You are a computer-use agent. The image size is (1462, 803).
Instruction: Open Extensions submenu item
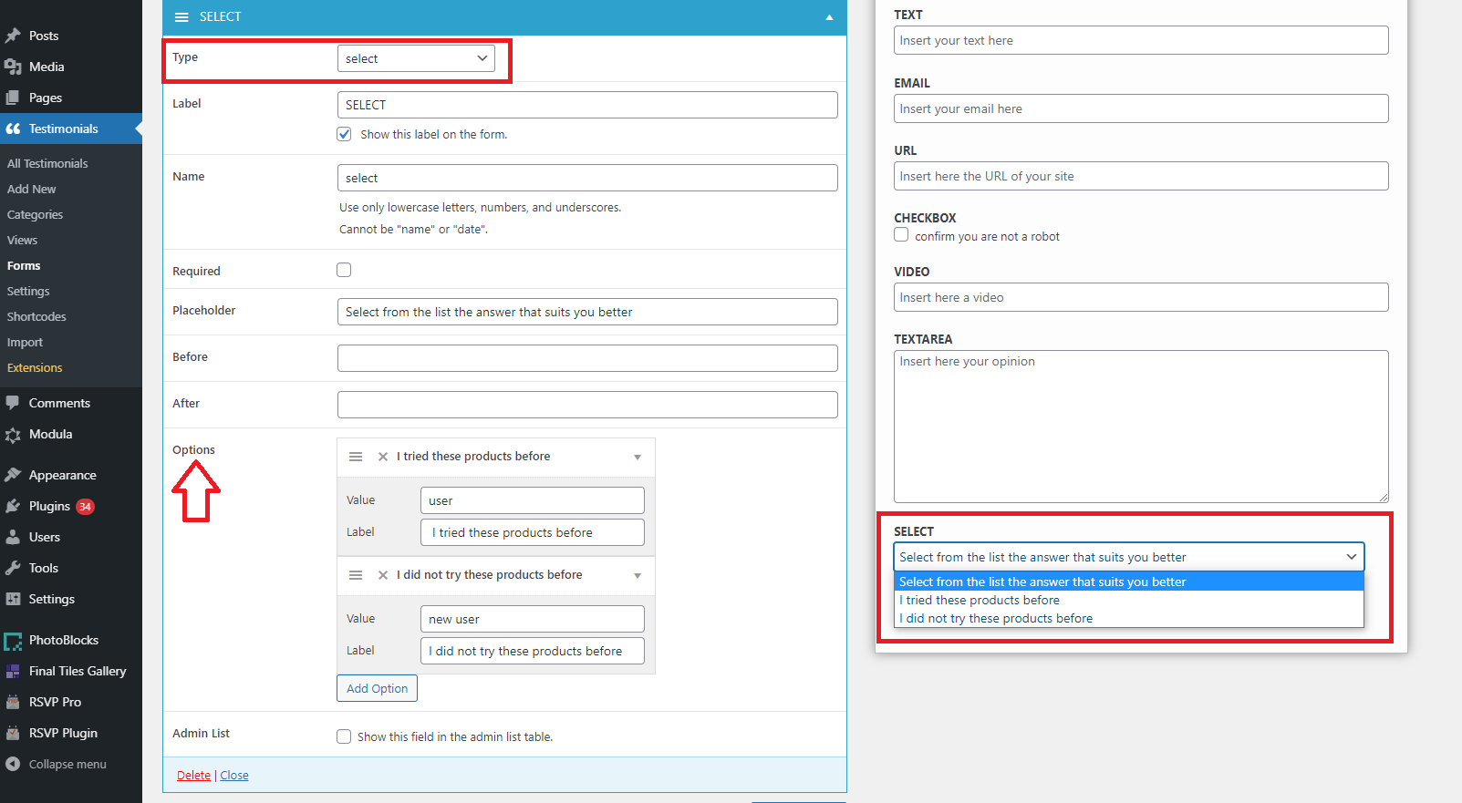pyautogui.click(x=35, y=367)
